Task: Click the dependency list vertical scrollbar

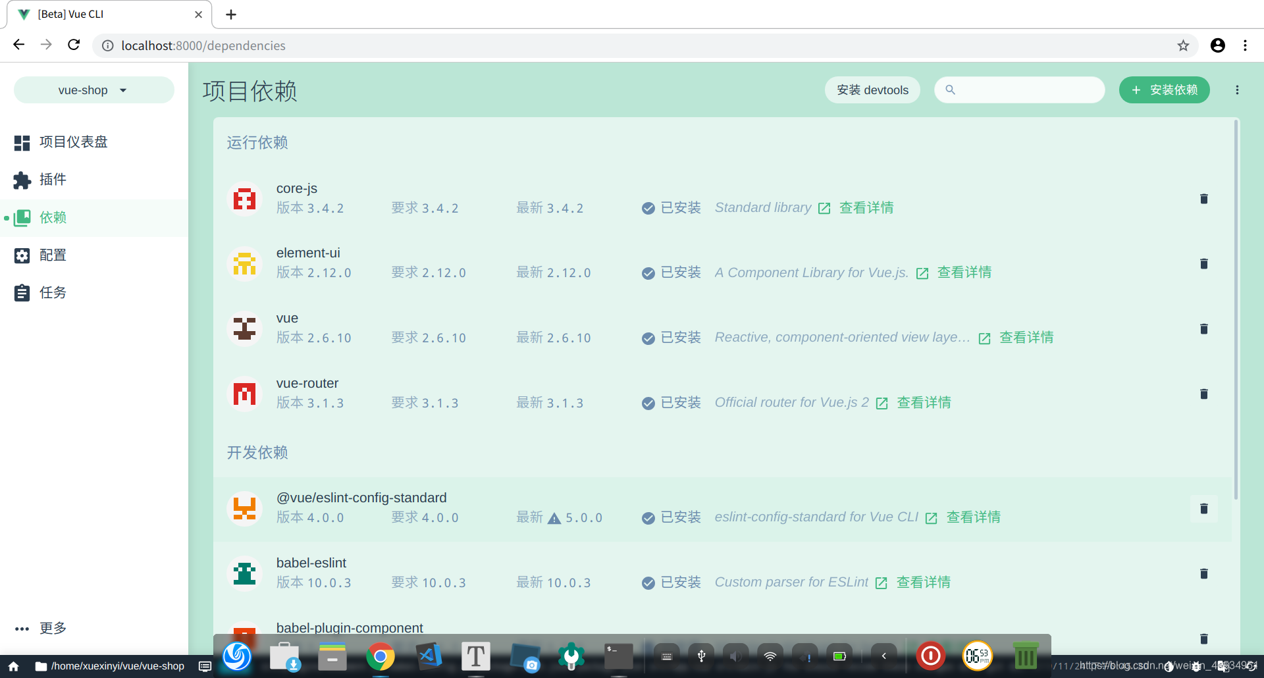Action: (1236, 309)
